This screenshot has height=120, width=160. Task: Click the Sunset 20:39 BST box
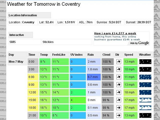(138, 22)
